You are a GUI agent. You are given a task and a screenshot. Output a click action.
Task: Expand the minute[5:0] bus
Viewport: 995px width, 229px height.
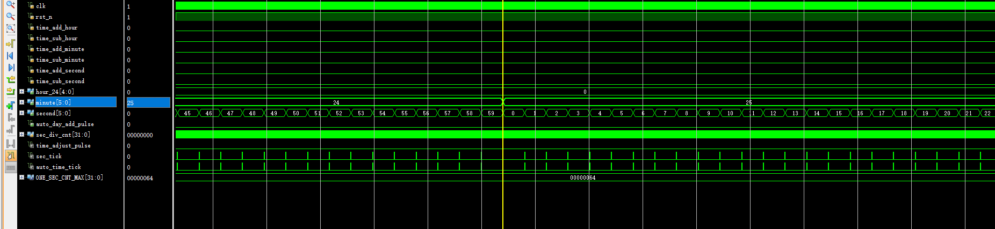(21, 102)
